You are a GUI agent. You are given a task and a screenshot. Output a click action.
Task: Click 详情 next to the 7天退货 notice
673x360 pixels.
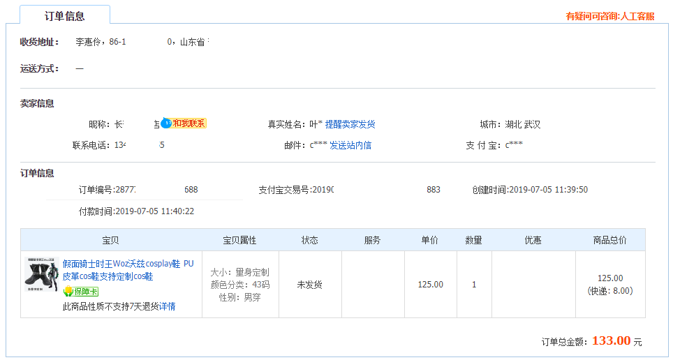tap(168, 306)
